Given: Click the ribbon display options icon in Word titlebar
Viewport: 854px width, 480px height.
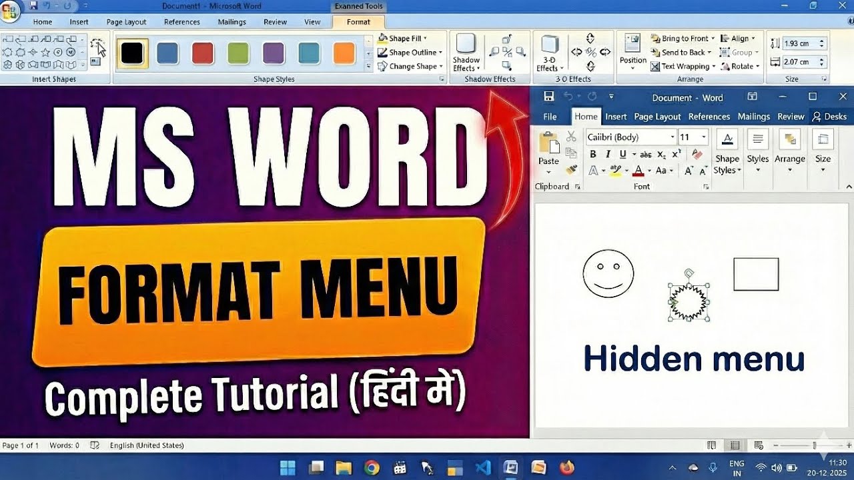Looking at the screenshot, I should [x=752, y=97].
